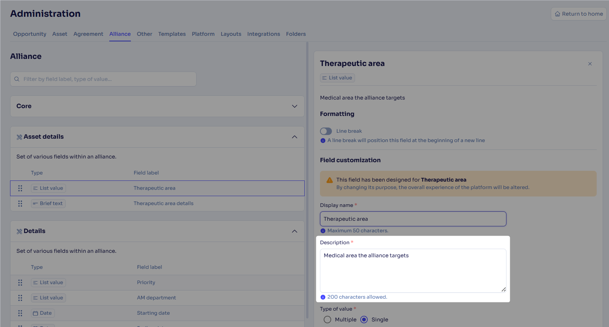Click drag handle beside AM department field
This screenshot has height=327, width=609.
20,298
